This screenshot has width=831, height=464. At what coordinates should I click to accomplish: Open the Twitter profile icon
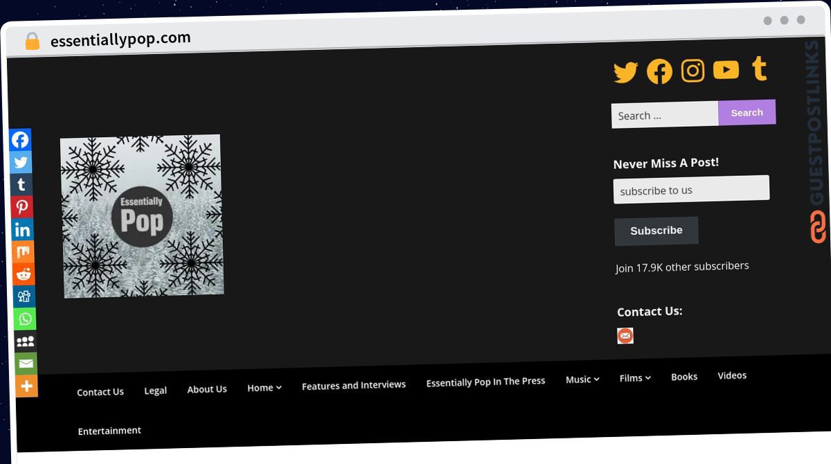(625, 71)
